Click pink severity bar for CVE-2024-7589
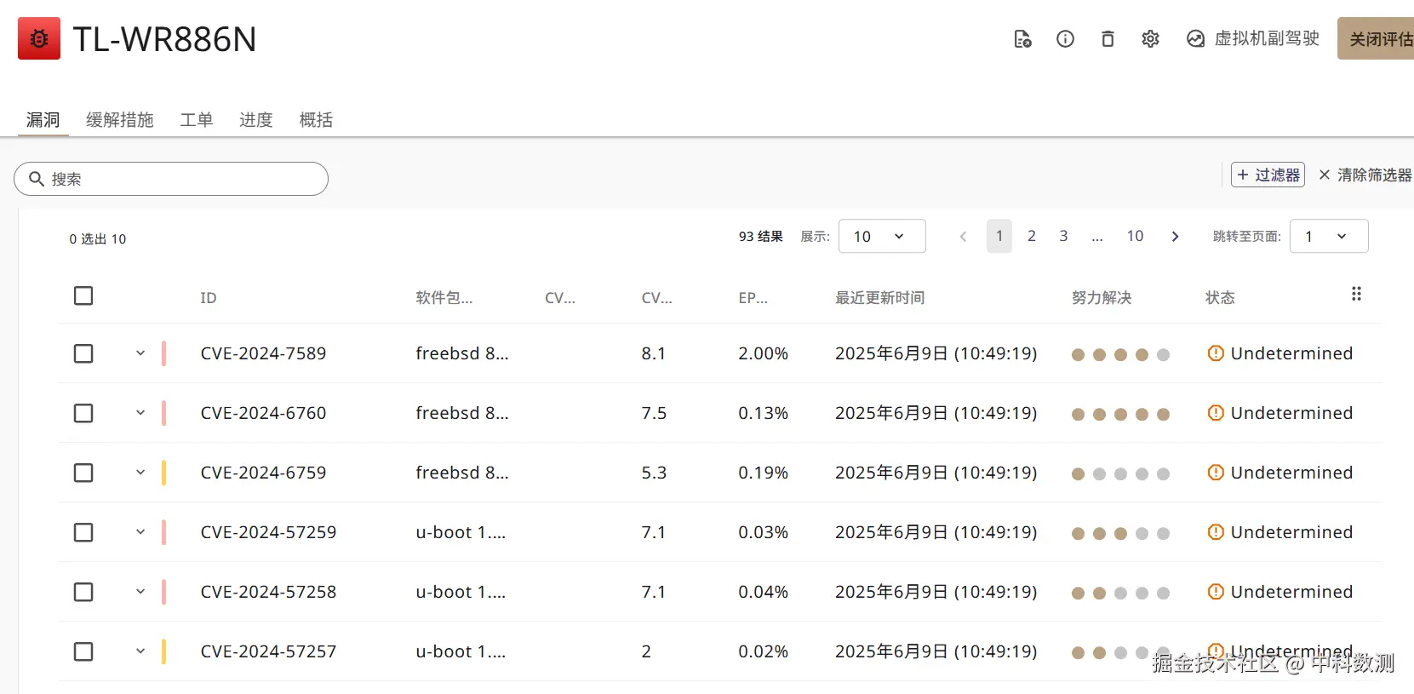1414x694 pixels. 163,353
